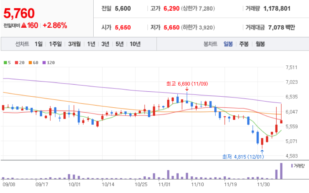
Task: Click the 4,583 price axis label
Action: [x=292, y=156]
